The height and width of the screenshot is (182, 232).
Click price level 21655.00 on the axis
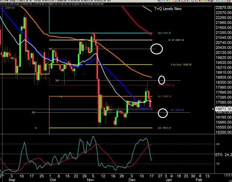pos(224,28)
